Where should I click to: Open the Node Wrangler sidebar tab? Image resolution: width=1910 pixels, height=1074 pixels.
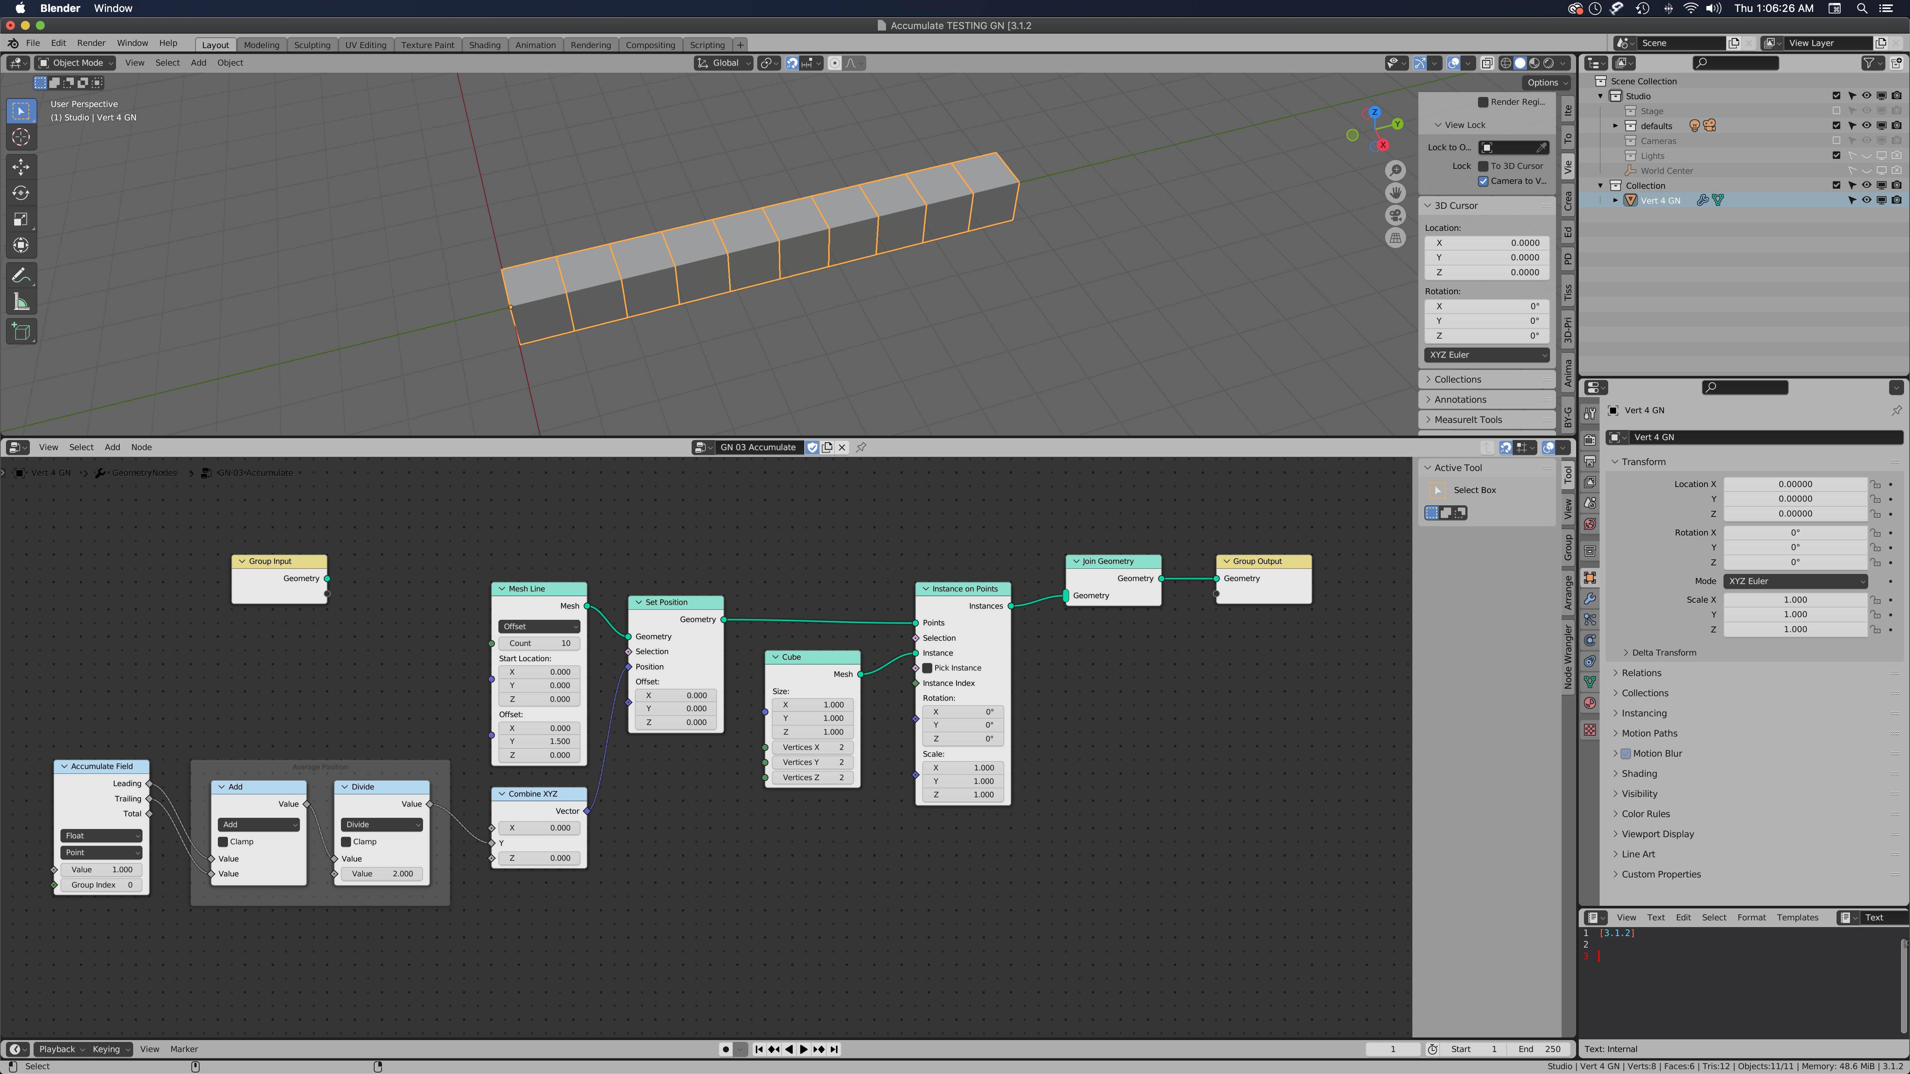(x=1568, y=657)
